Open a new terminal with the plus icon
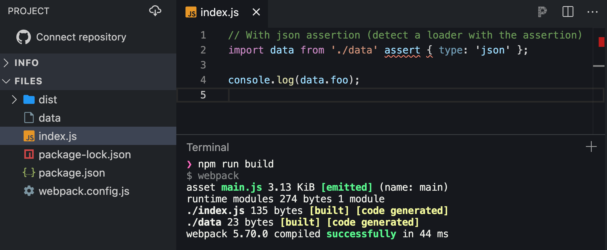This screenshot has height=250, width=607. pyautogui.click(x=591, y=147)
